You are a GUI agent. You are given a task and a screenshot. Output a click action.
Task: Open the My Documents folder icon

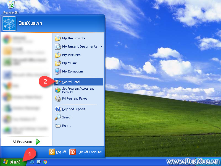tap(58, 38)
